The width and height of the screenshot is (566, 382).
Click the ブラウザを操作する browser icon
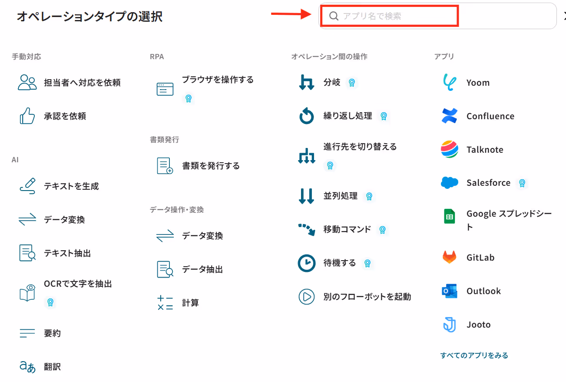(165, 89)
